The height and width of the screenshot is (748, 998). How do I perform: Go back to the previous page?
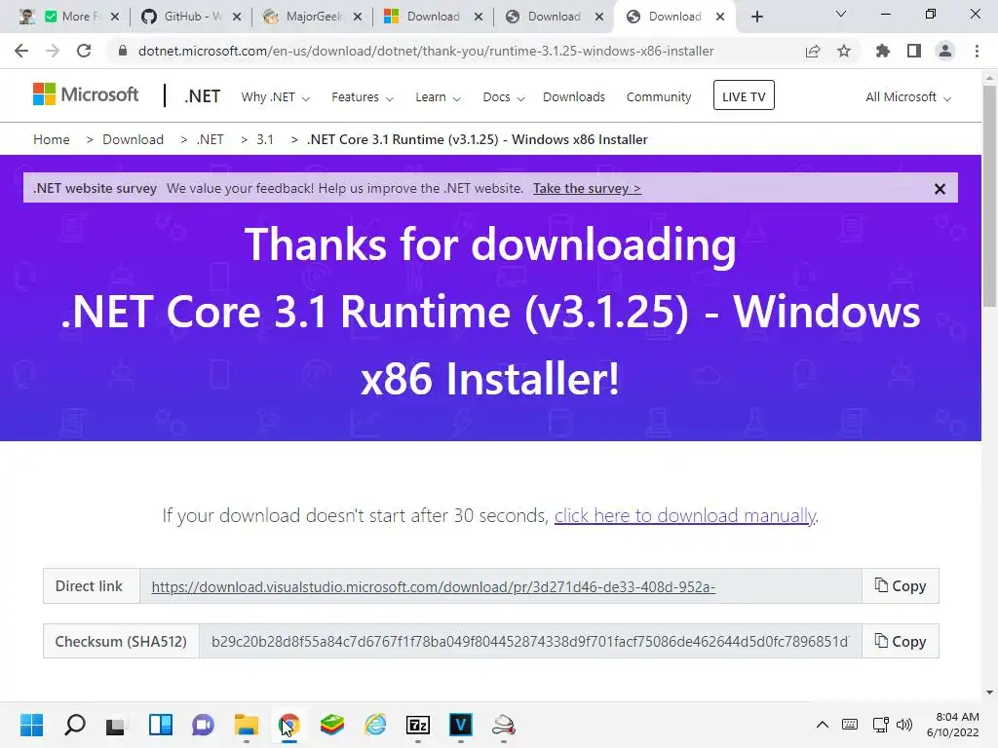21,51
